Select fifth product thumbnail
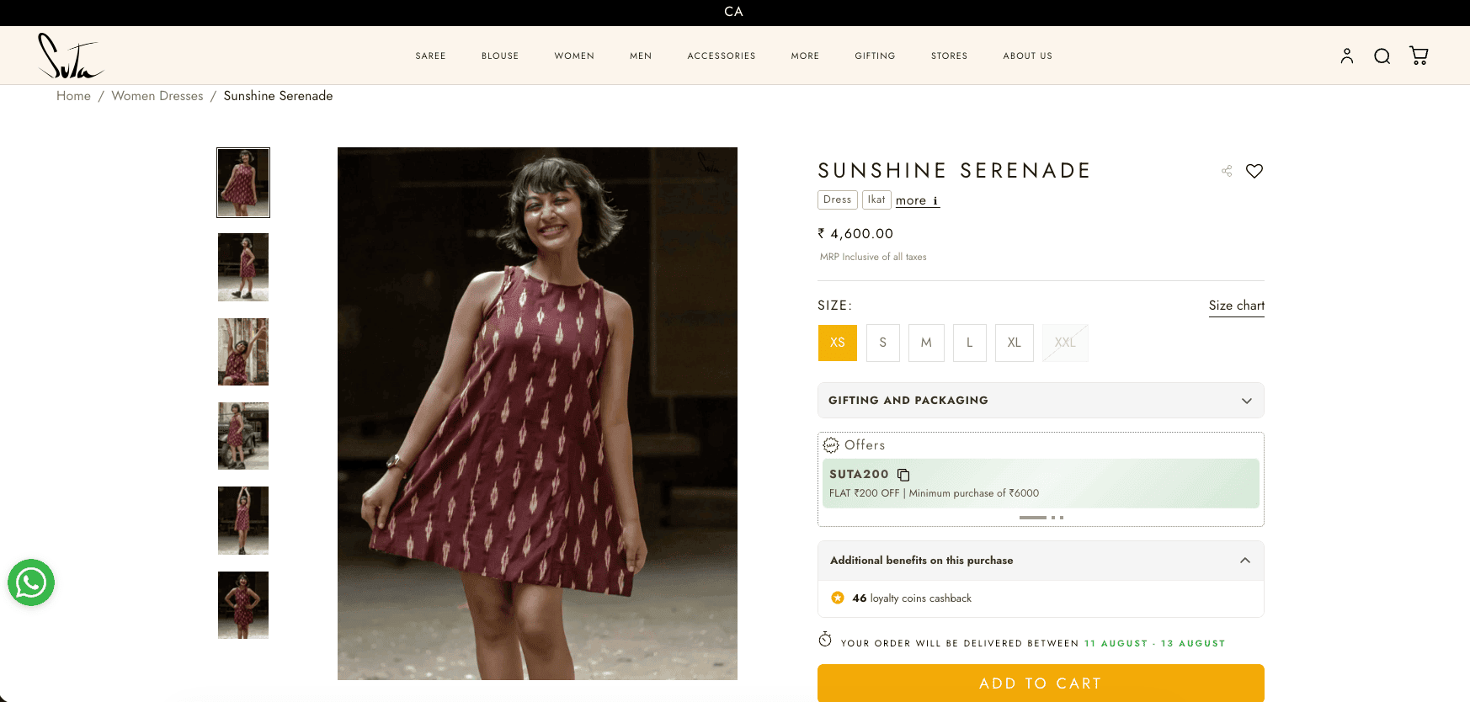Viewport: 1470px width, 702px height. [x=243, y=520]
